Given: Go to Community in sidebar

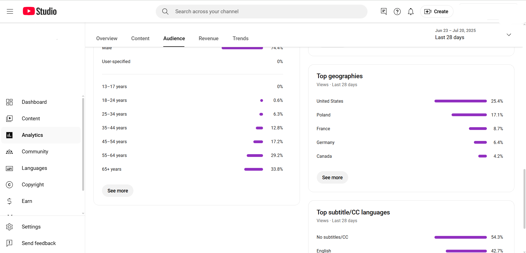Looking at the screenshot, I should click(x=35, y=152).
